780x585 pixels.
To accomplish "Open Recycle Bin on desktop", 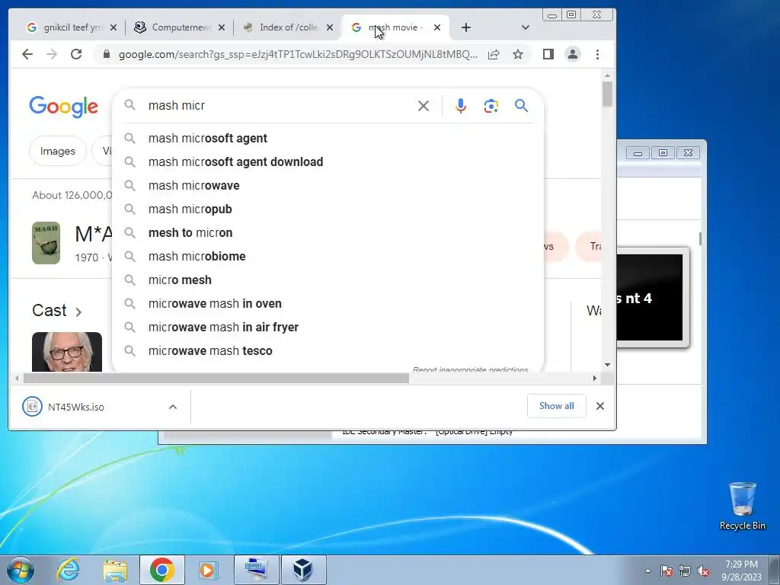I will tap(742, 506).
